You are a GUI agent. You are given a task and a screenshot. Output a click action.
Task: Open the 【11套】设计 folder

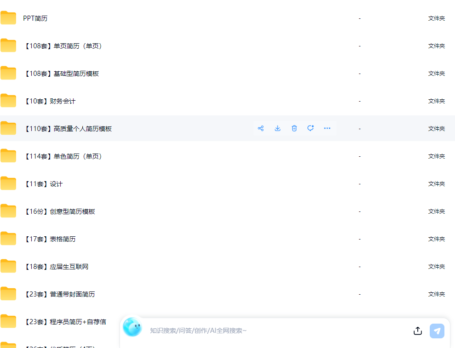coord(43,184)
